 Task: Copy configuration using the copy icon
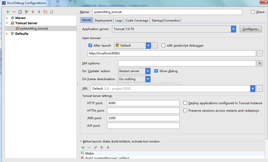[x=20, y=12]
